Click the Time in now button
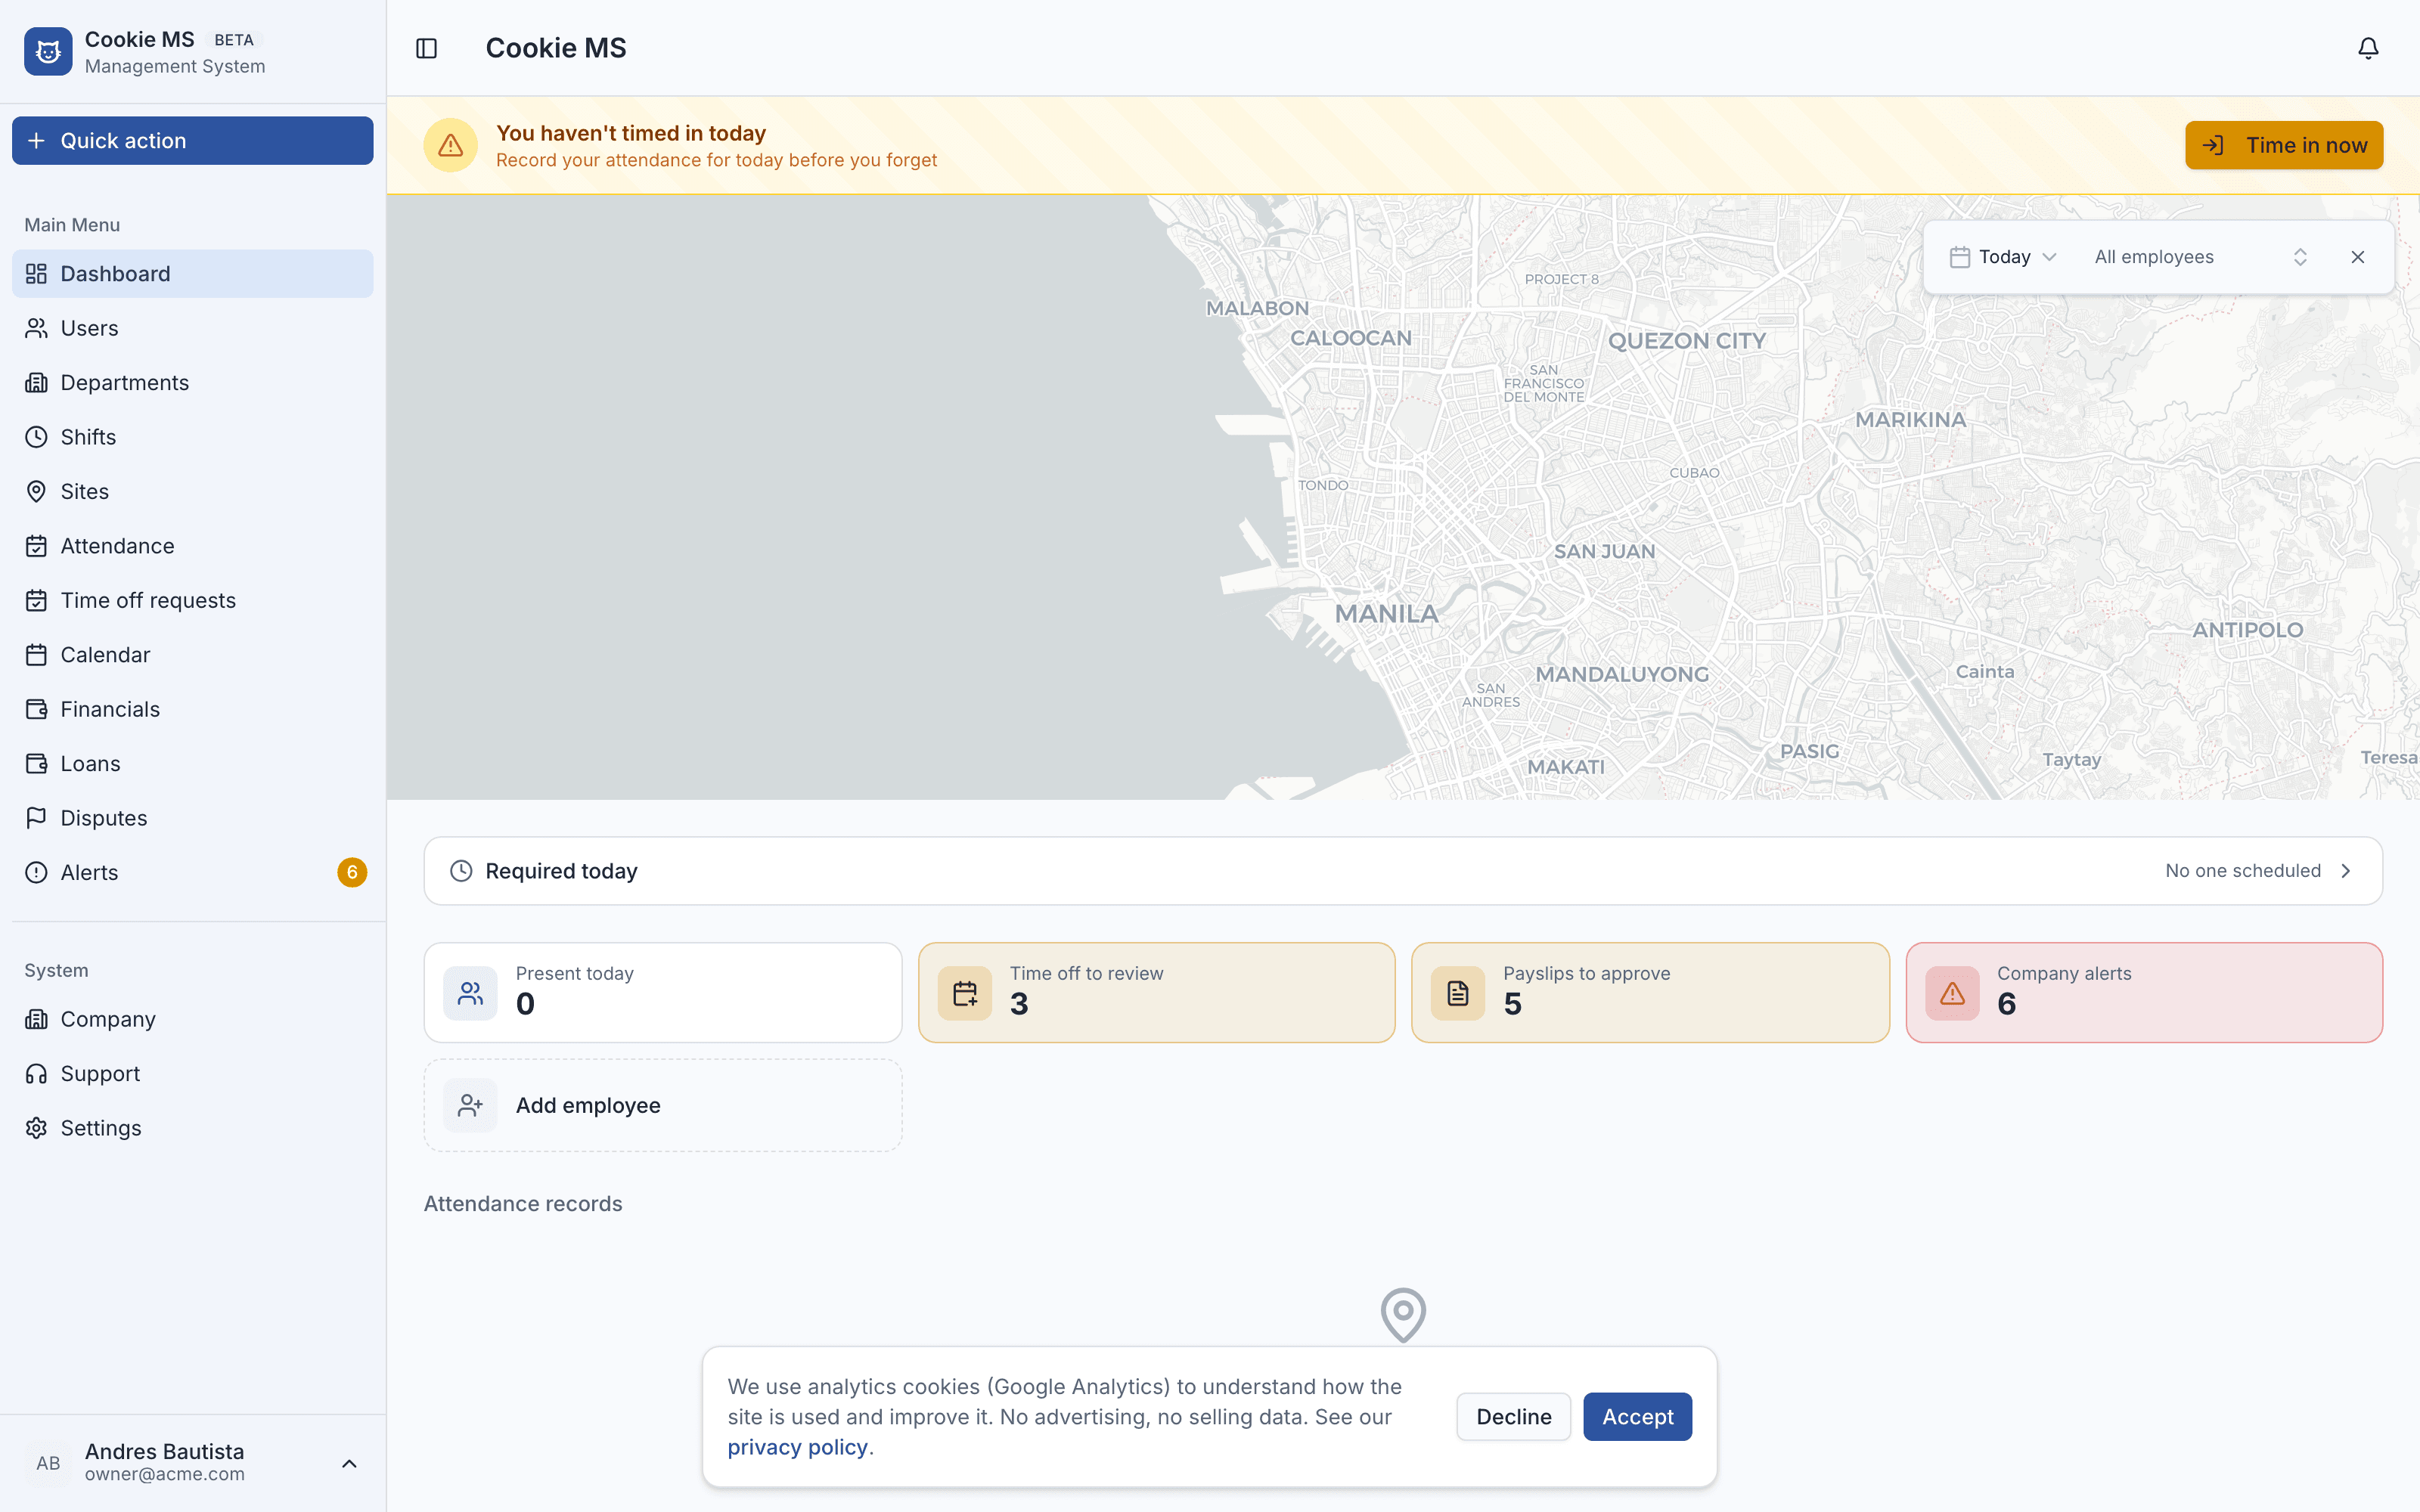2420x1512 pixels. (2284, 146)
